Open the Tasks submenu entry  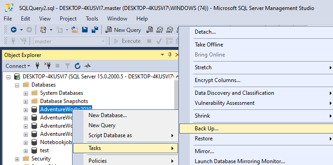[125, 148]
